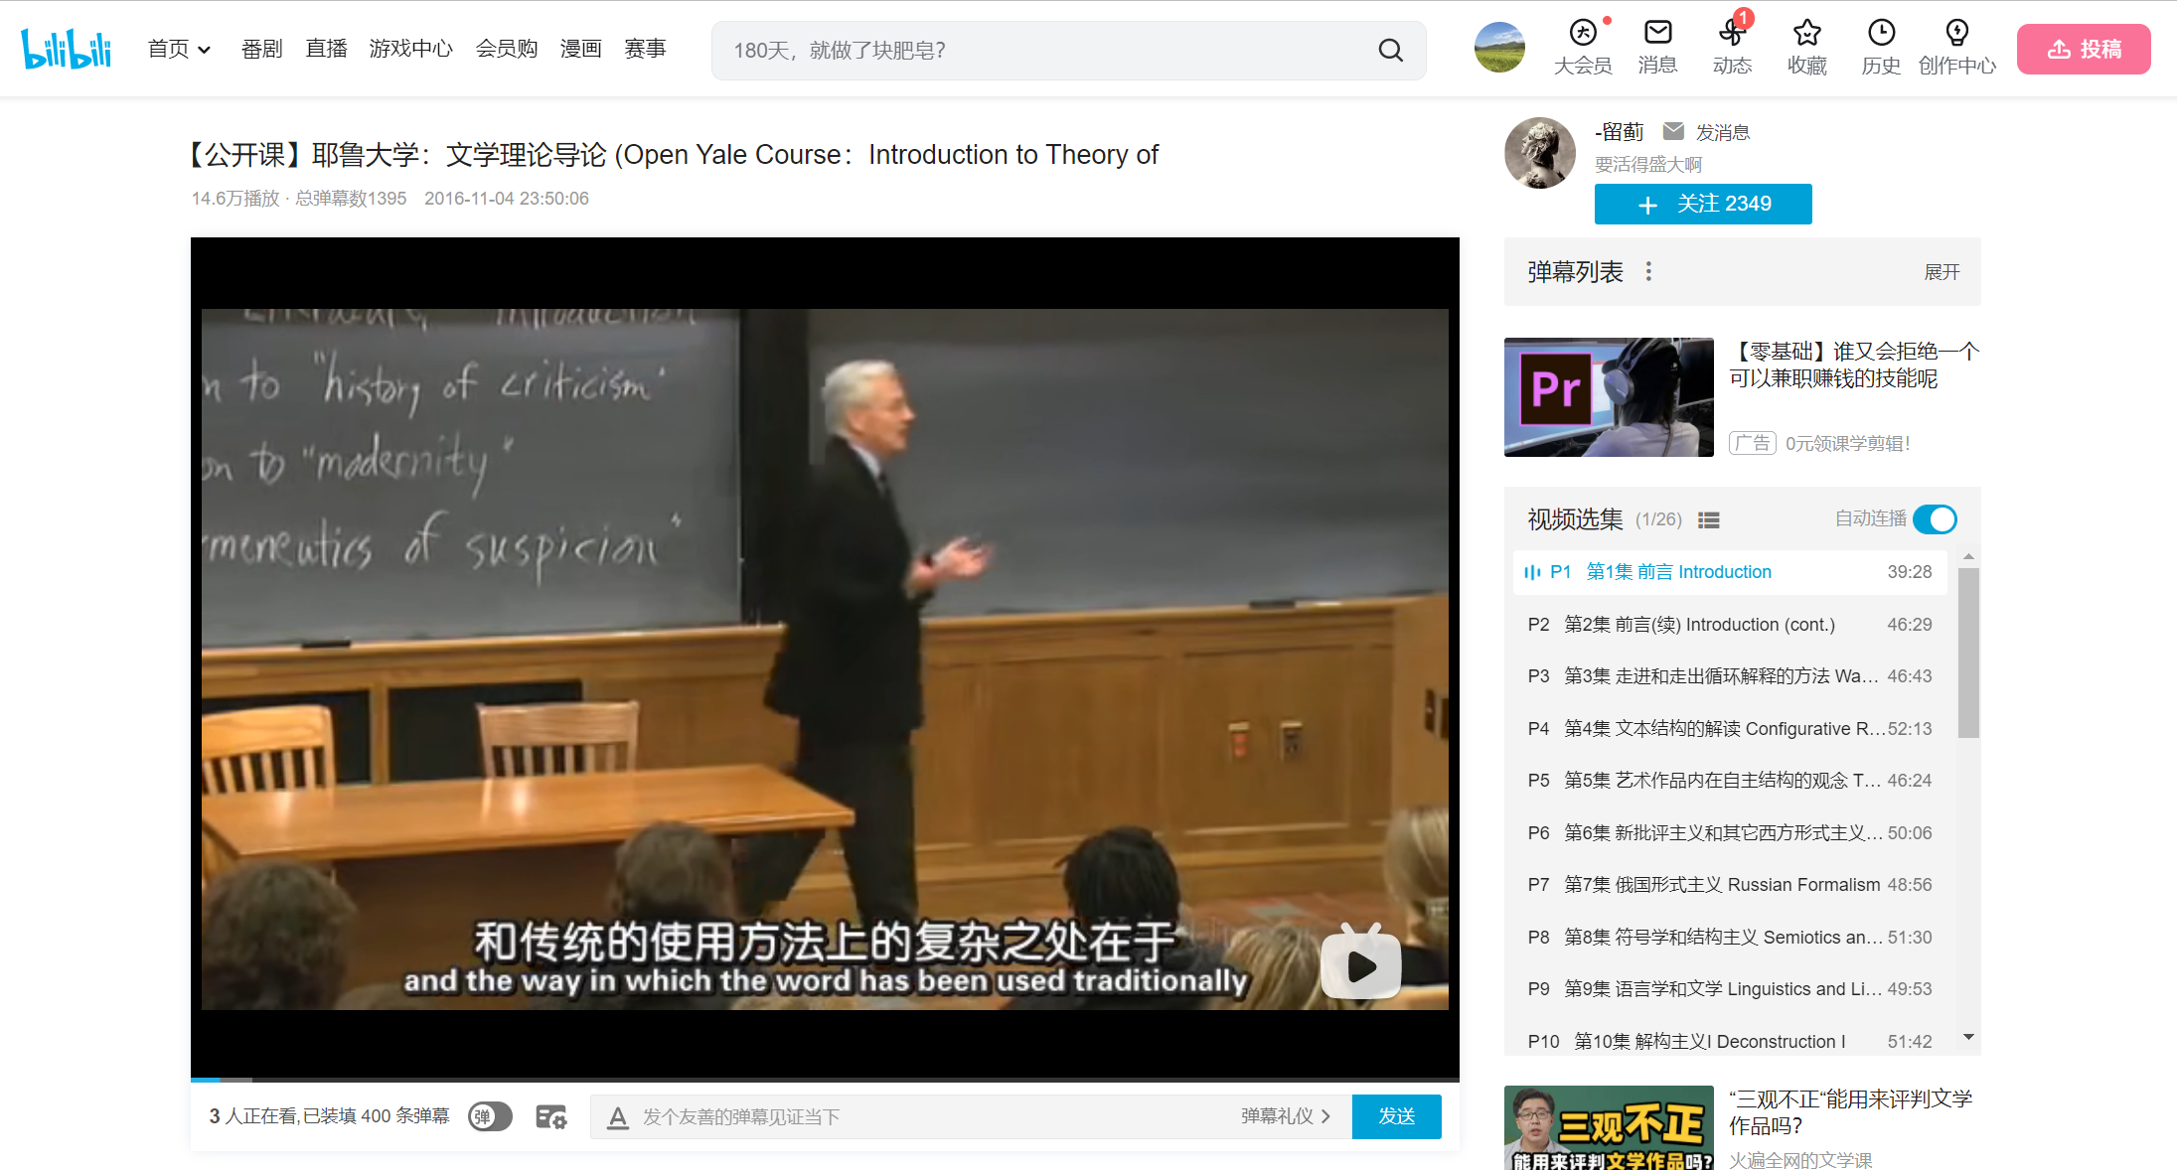Open the 大会员 membership icon
2177x1170 pixels.
tap(1582, 34)
